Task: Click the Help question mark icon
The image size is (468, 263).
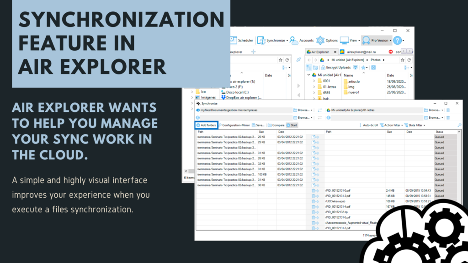Action: pos(397,40)
